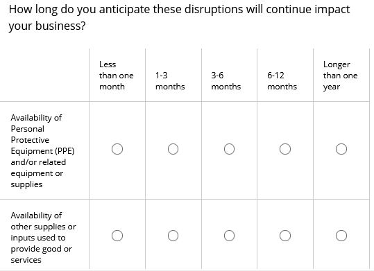374x271 pixels.
Task: Click the '6-12 months' column header
Action: [x=282, y=81]
